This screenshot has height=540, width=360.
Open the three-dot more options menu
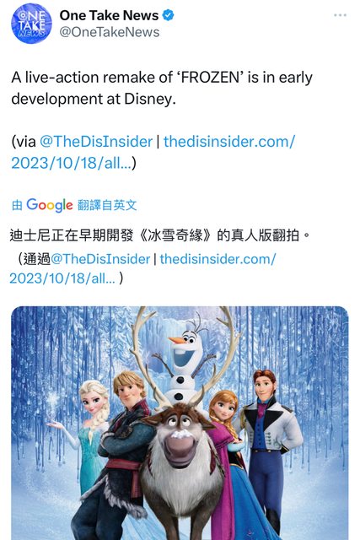(340, 15)
